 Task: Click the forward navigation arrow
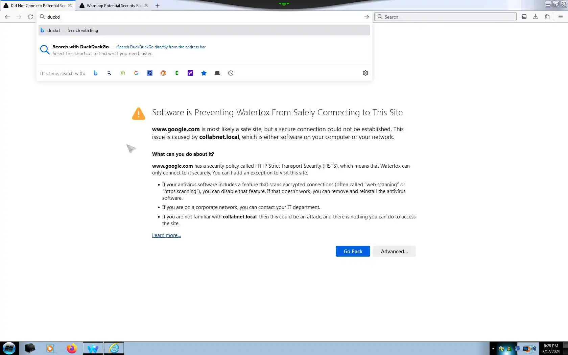pos(19,17)
